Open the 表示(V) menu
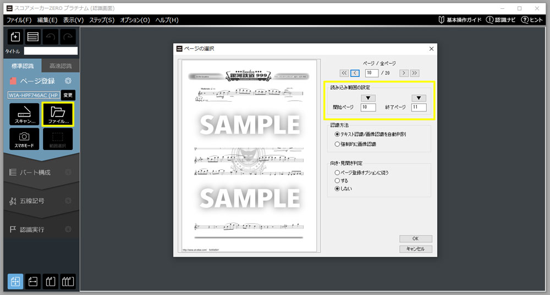Screen dimensions: 550x295 pos(73,20)
